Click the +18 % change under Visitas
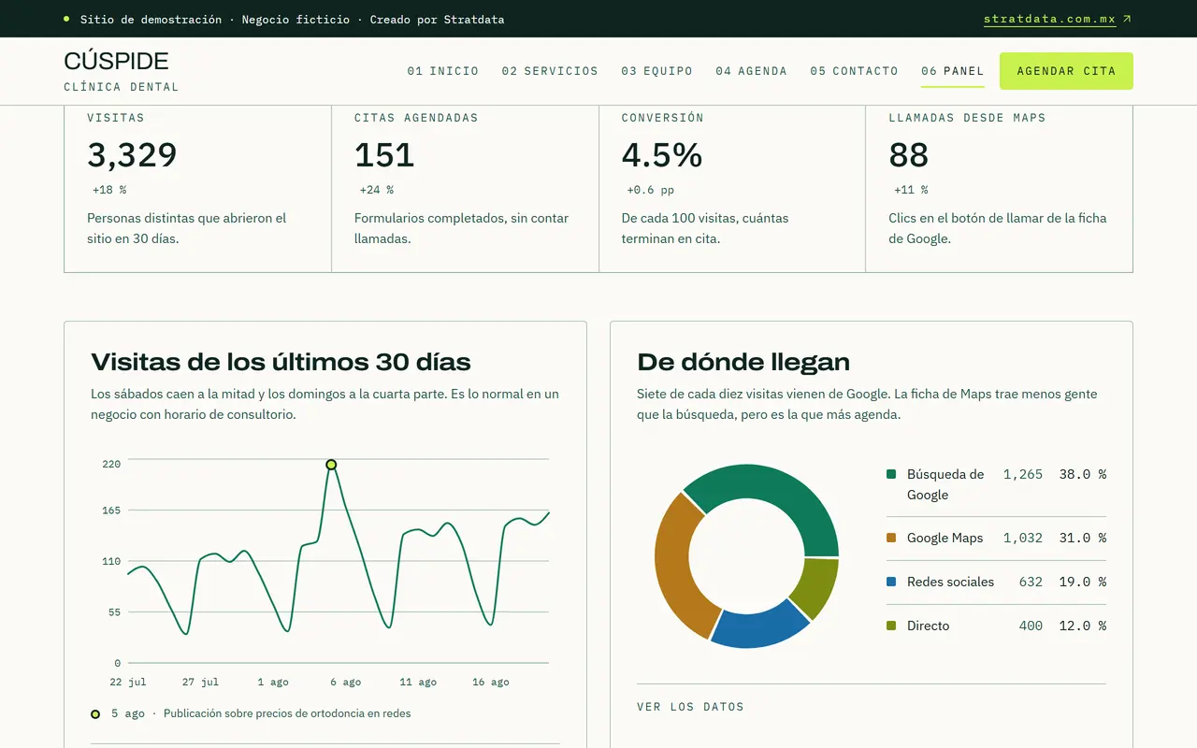 pos(109,190)
